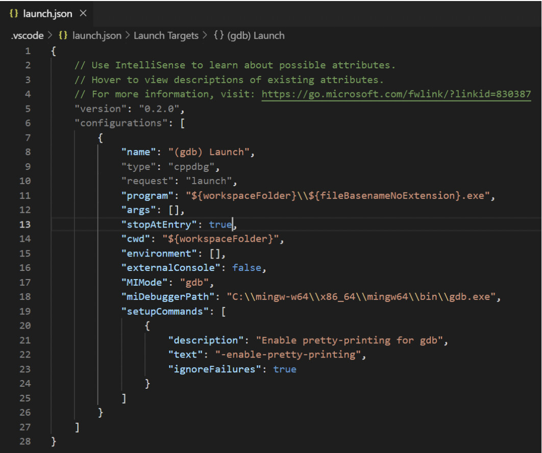Close the launch.json tab
Screen dimensions: 542x453
click(83, 13)
